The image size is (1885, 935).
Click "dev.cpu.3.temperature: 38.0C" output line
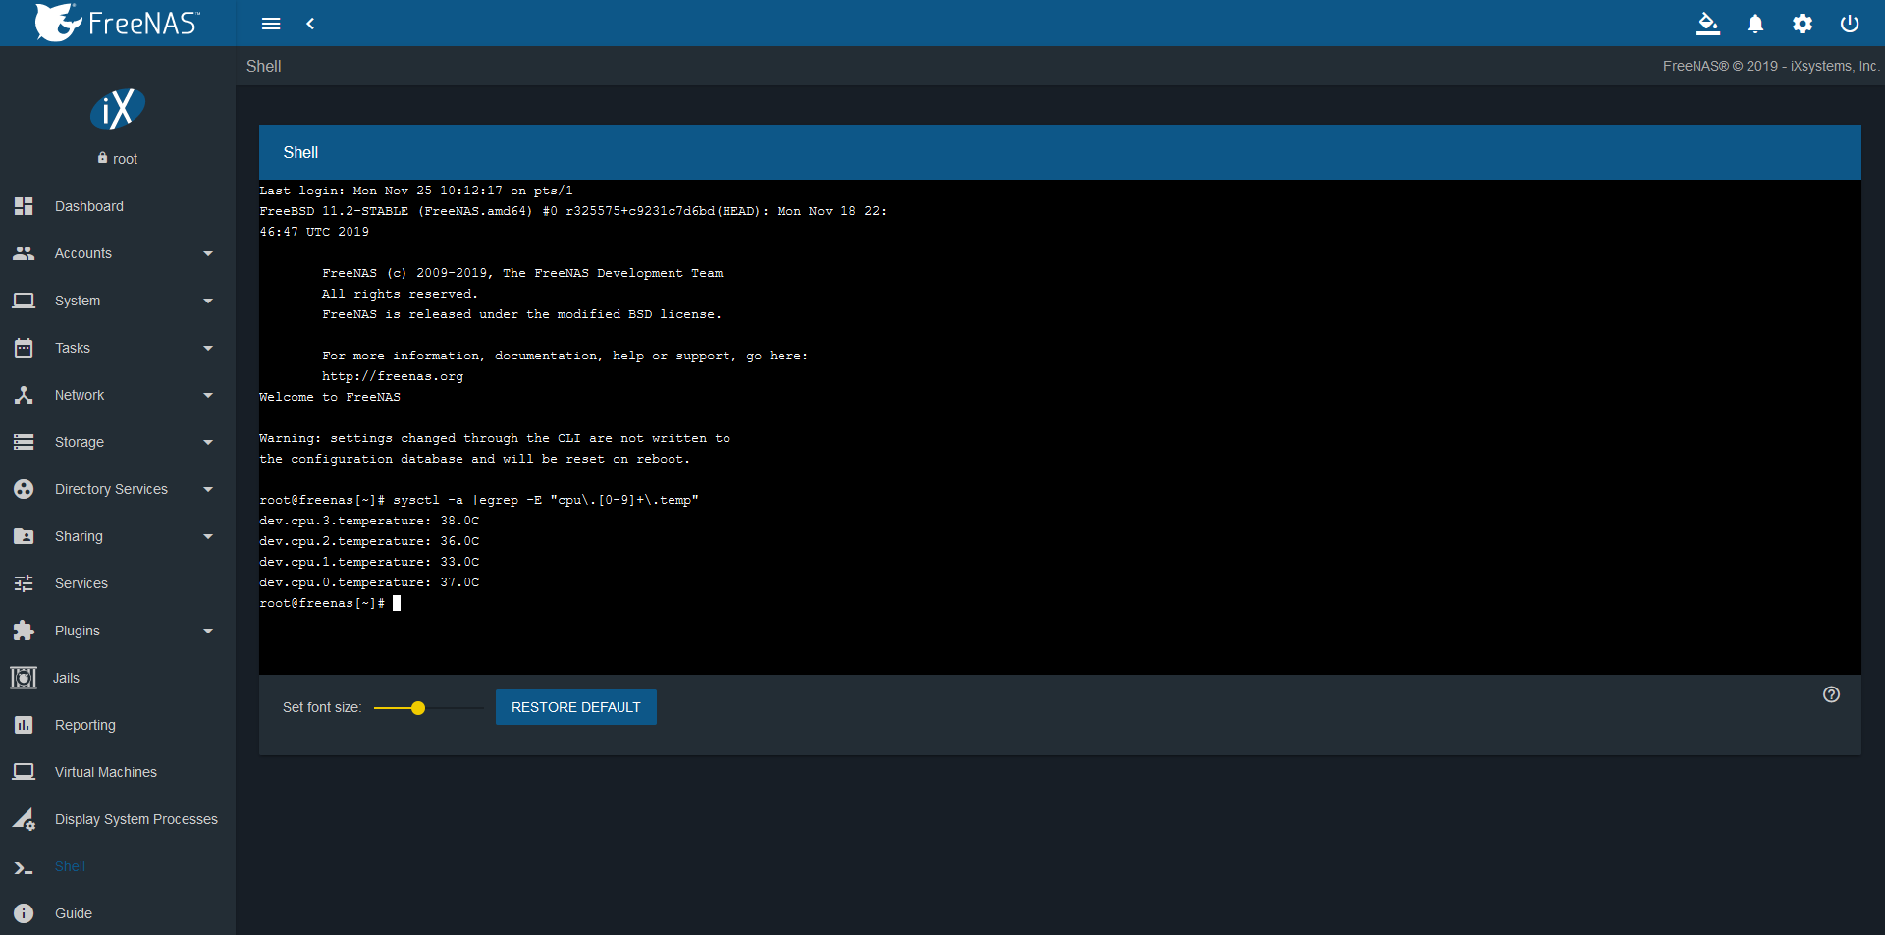(x=369, y=521)
